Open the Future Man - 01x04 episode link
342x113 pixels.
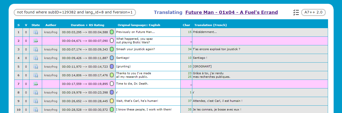(231, 12)
